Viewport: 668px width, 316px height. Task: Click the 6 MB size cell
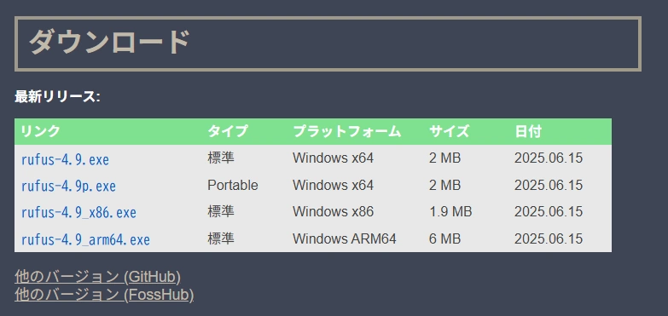tap(444, 238)
